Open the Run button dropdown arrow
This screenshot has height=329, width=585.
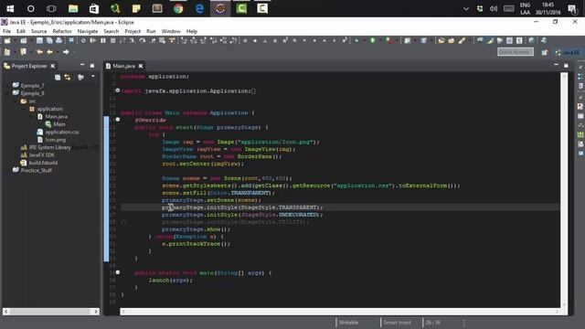[380, 40]
